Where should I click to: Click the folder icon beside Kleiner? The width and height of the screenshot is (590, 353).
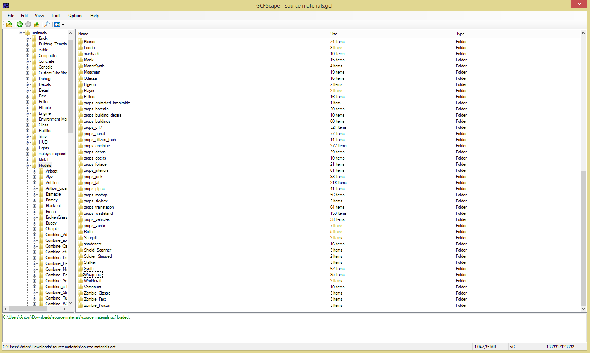coord(80,42)
